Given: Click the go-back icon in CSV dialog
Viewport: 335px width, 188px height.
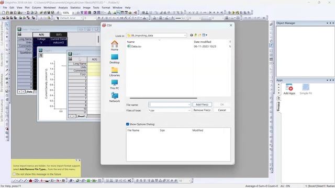Looking at the screenshot, I should pos(192,35).
